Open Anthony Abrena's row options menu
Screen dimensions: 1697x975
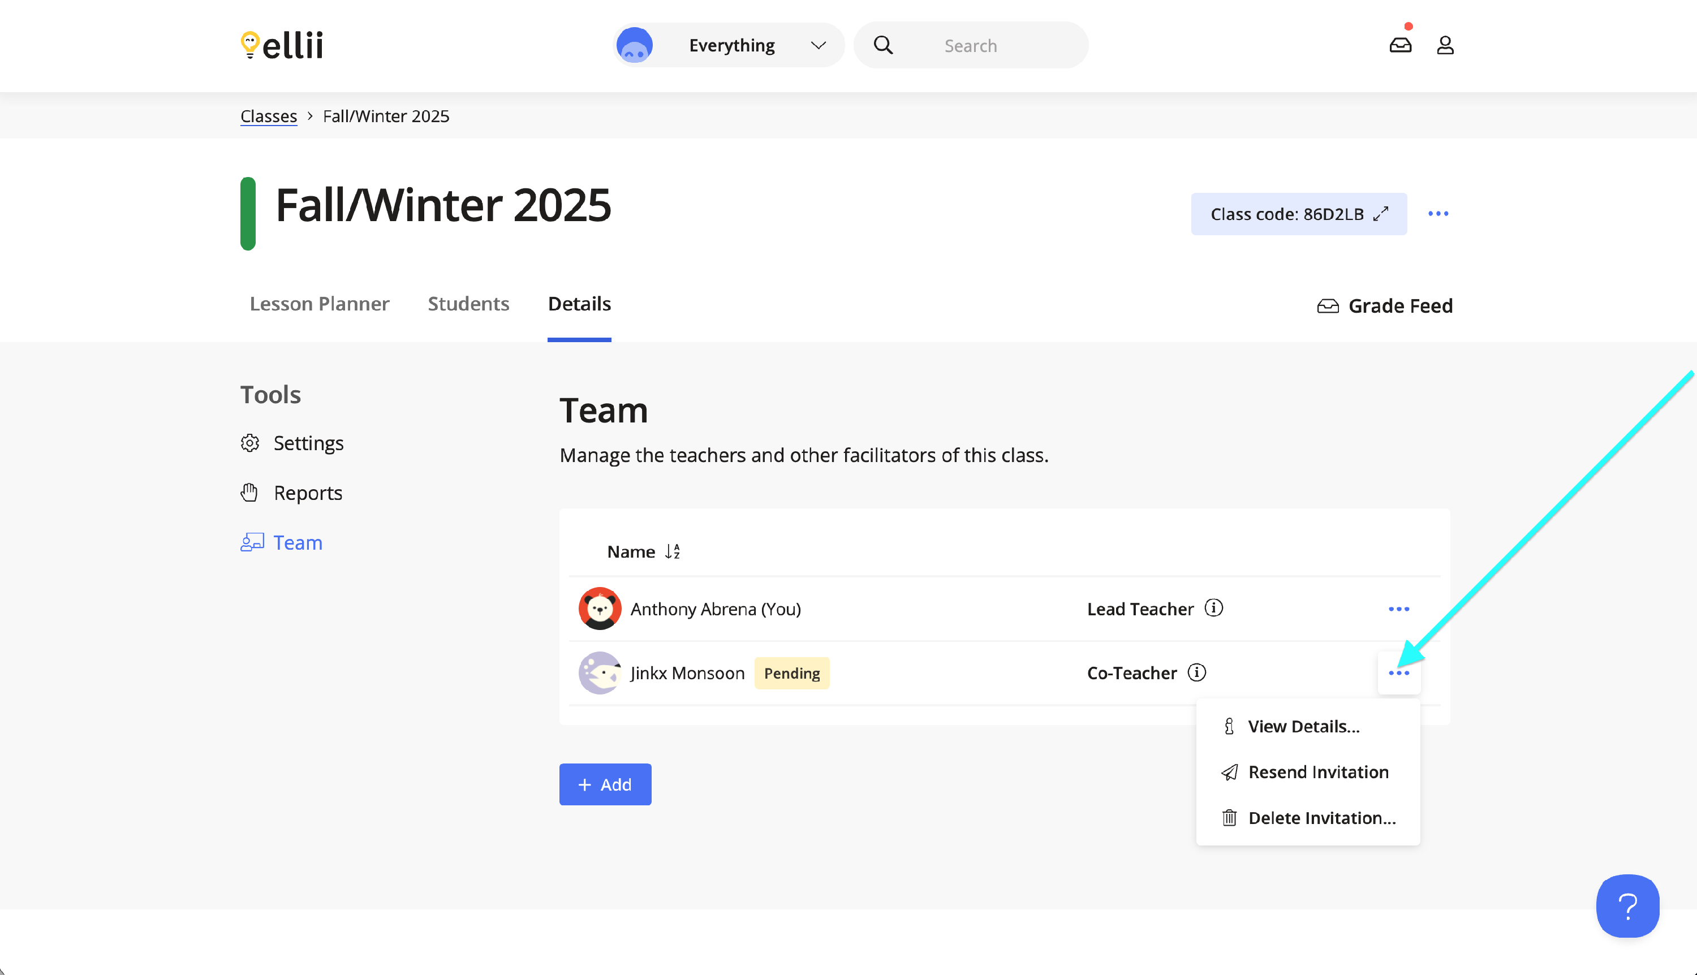pyautogui.click(x=1398, y=609)
